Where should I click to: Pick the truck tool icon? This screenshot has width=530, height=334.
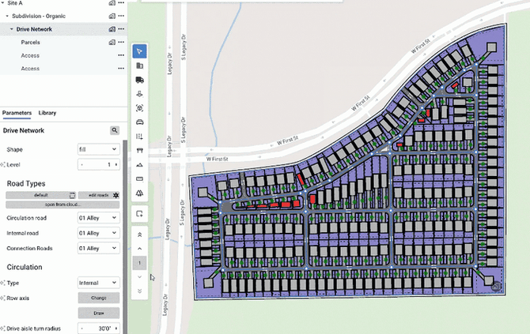click(x=139, y=80)
